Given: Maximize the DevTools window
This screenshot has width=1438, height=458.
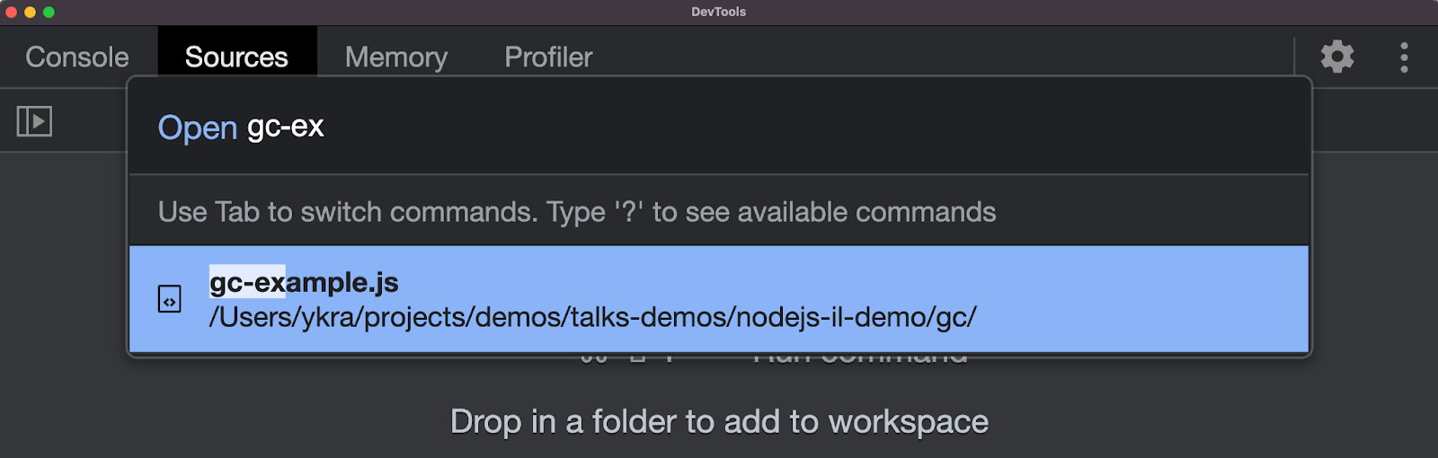Looking at the screenshot, I should (x=49, y=12).
